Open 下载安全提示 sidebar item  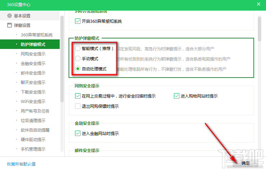(33, 92)
